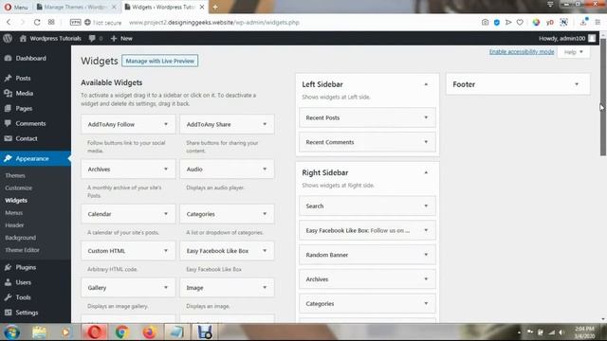This screenshot has height=341, width=607.
Task: Click the heart bookmark icon
Action: tap(520, 23)
